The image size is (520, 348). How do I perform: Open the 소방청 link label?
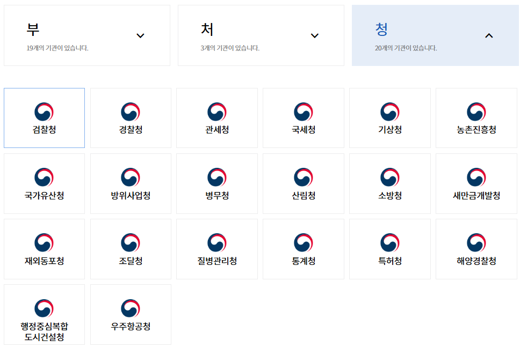coord(390,195)
